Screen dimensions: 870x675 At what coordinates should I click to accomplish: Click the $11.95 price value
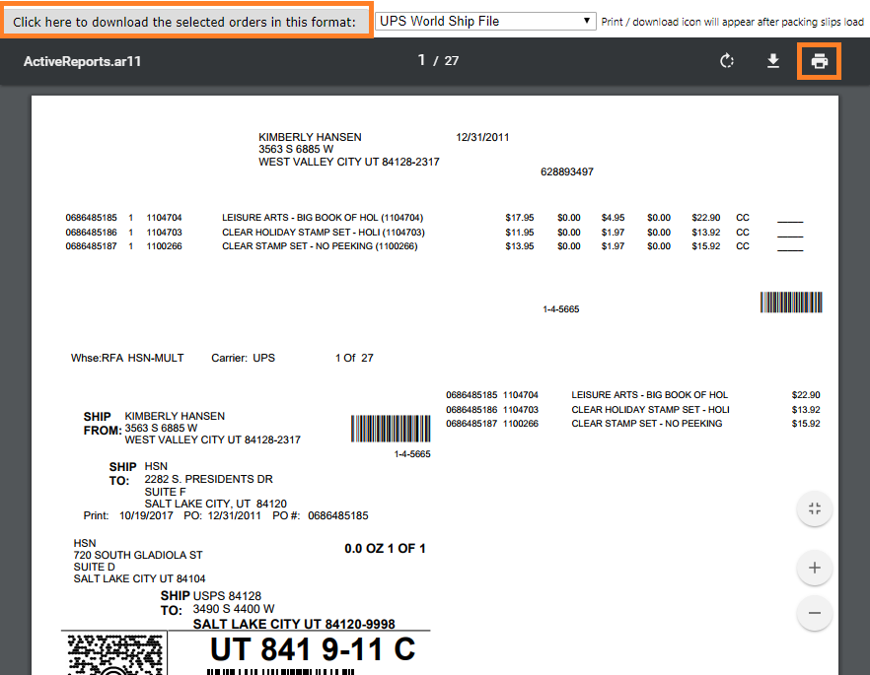(x=519, y=233)
